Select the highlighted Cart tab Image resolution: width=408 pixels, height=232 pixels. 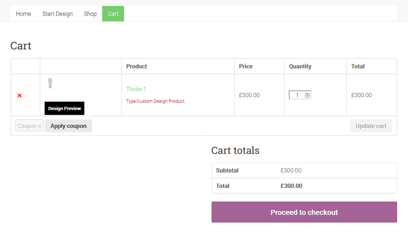(x=113, y=14)
